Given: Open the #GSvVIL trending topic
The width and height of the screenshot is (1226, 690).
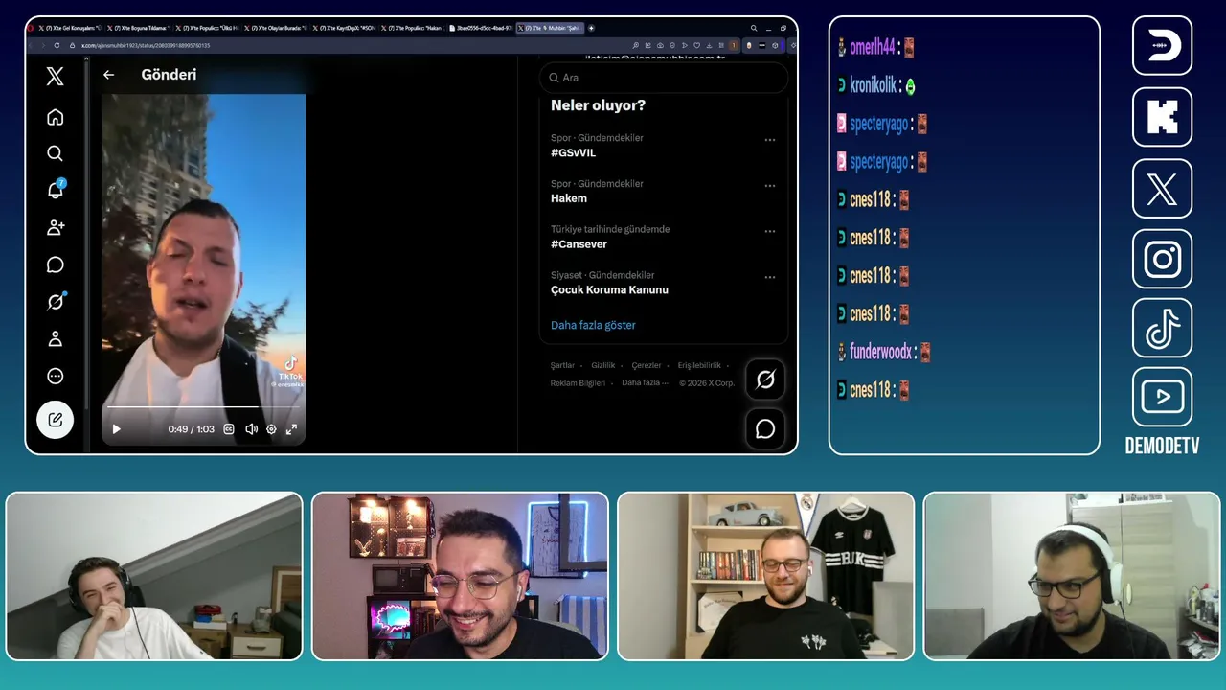Looking at the screenshot, I should [573, 152].
